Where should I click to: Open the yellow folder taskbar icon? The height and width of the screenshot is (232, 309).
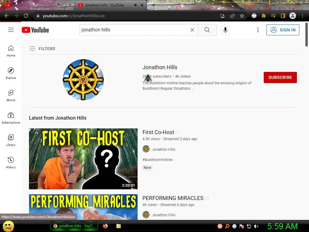[118, 226]
